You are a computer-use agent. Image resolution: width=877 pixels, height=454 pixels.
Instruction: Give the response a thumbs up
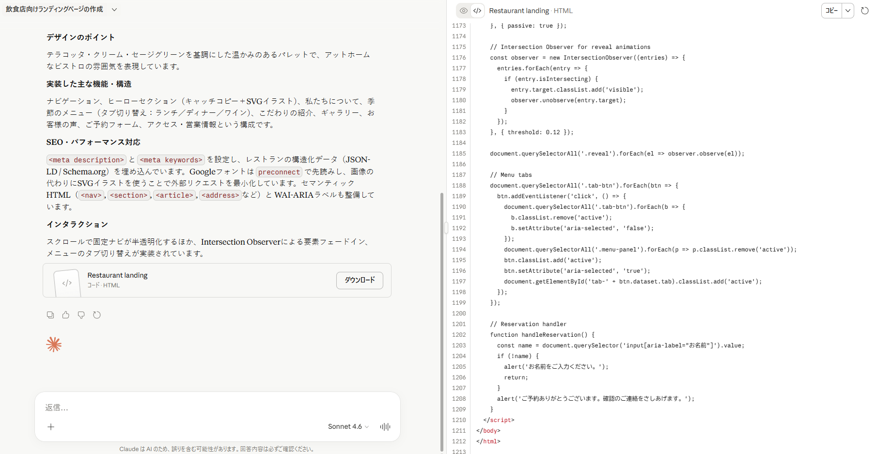[66, 315]
